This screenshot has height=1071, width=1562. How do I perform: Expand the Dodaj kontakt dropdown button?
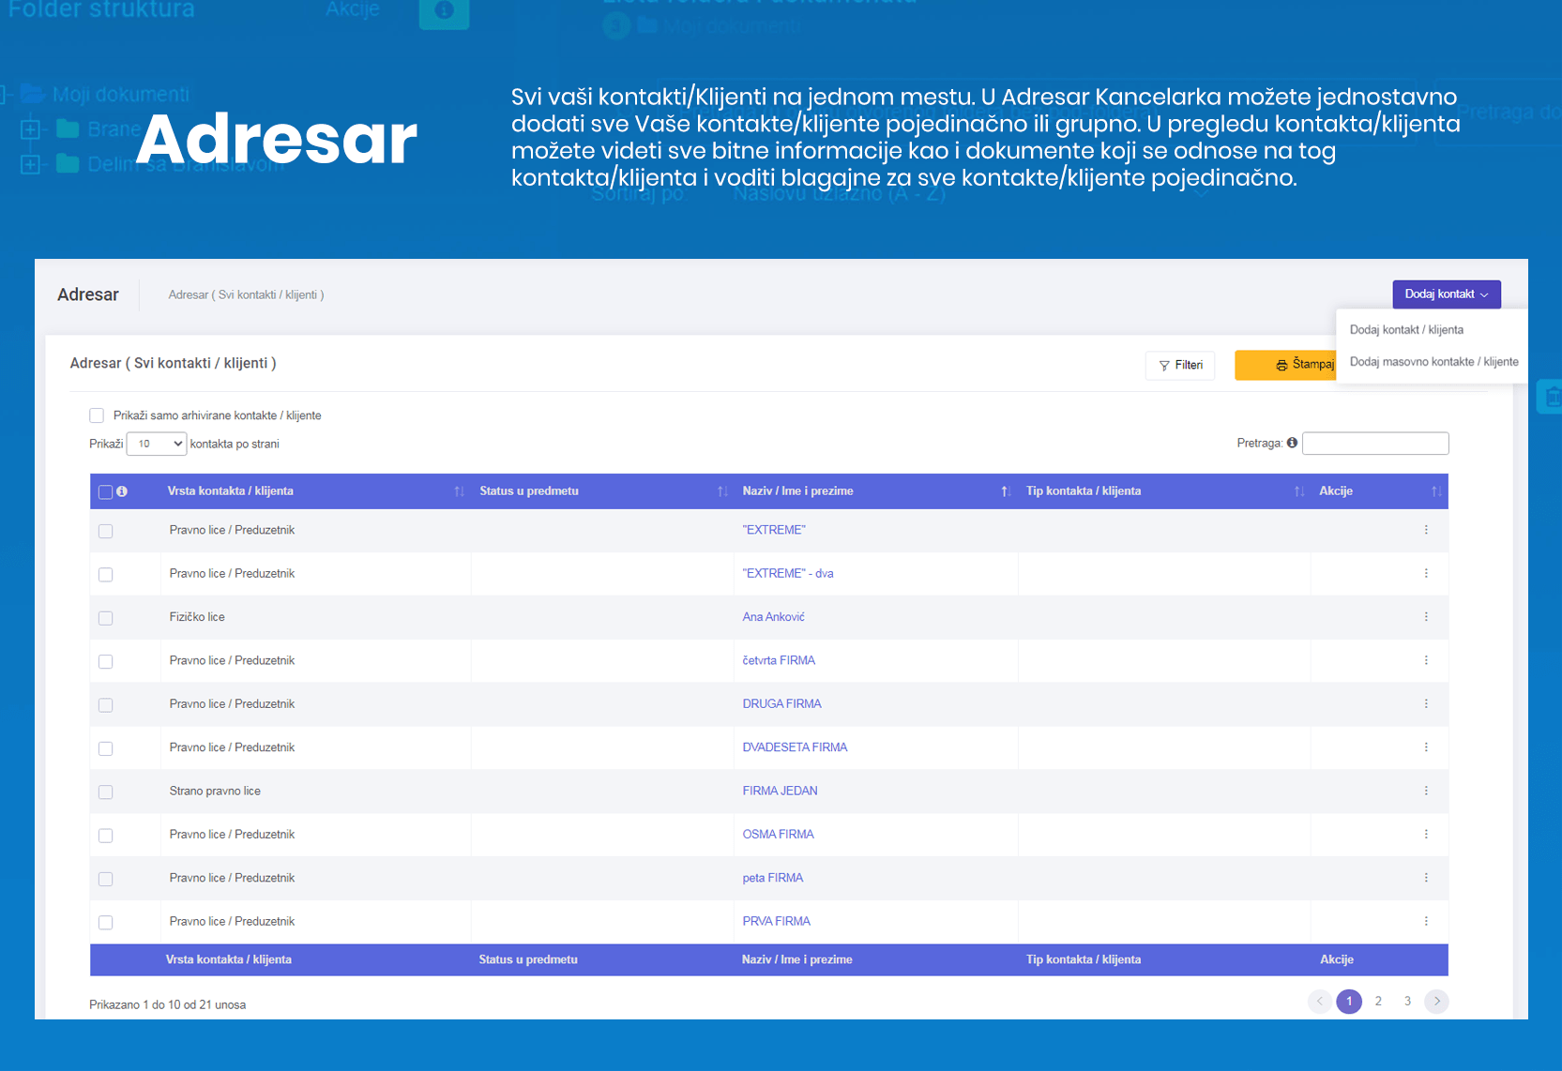1446,294
